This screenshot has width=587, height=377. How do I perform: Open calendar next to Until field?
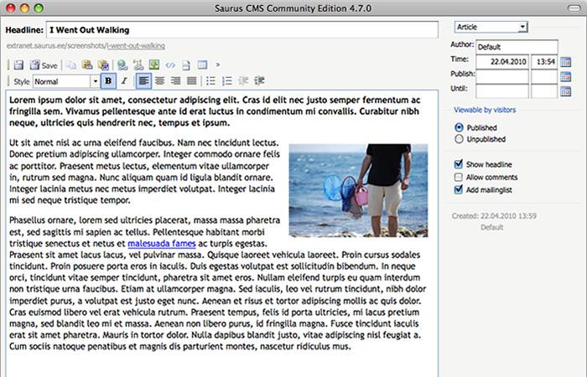coord(566,91)
